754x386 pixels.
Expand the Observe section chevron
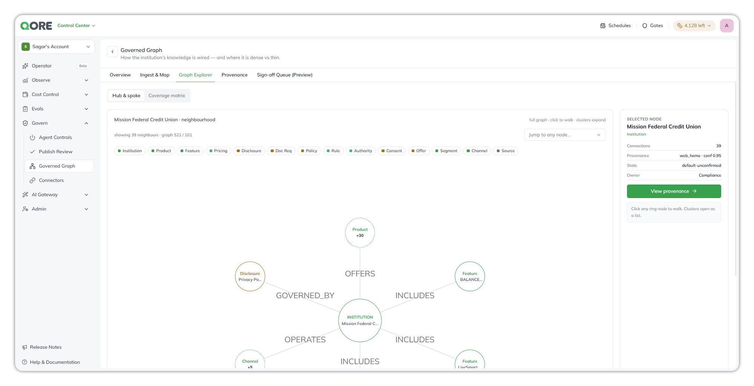86,80
